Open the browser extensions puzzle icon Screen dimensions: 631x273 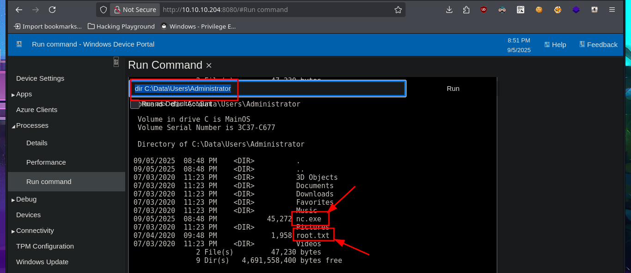[x=466, y=10]
